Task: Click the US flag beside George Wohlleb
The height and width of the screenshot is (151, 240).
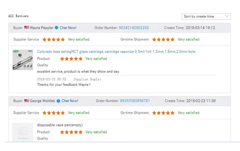Action: 27,101
